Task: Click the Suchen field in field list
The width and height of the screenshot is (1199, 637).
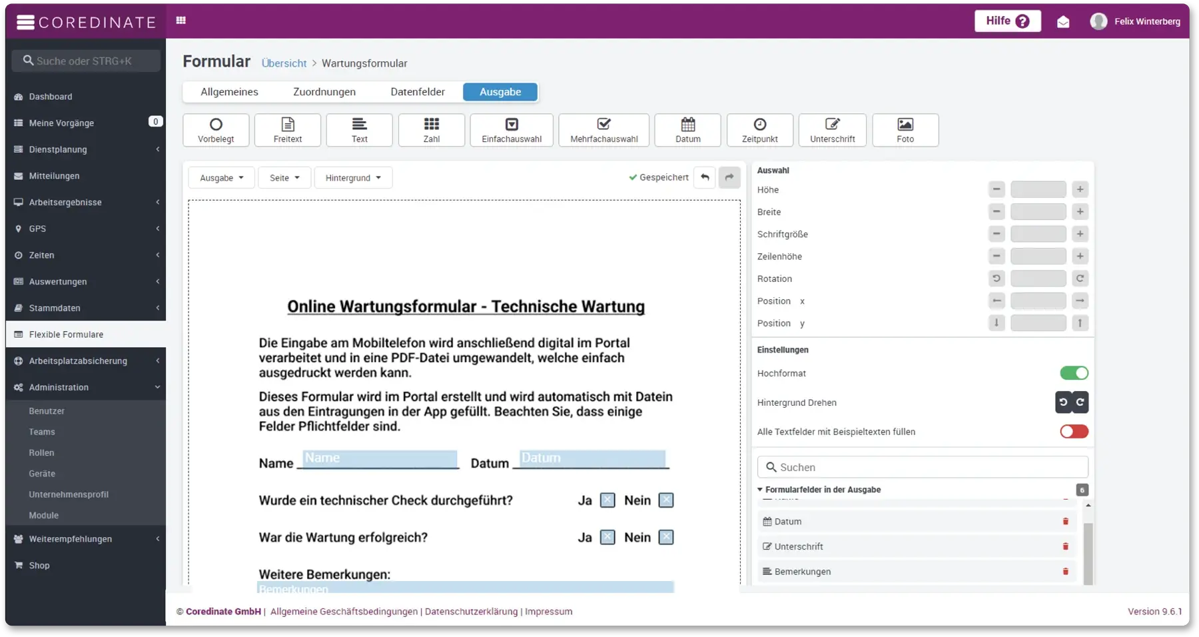Action: pyautogui.click(x=923, y=467)
